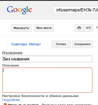Click the Название field containing Без названия
Image resolution: width=98 pixels, height=105 pixels.
click(47, 59)
